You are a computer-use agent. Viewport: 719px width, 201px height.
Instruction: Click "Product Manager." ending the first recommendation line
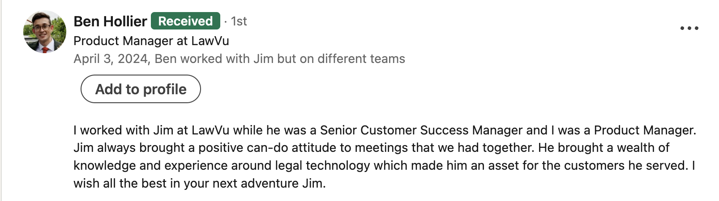click(645, 130)
